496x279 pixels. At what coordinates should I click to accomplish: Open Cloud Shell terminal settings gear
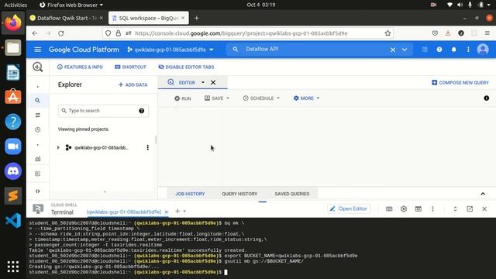(404, 208)
